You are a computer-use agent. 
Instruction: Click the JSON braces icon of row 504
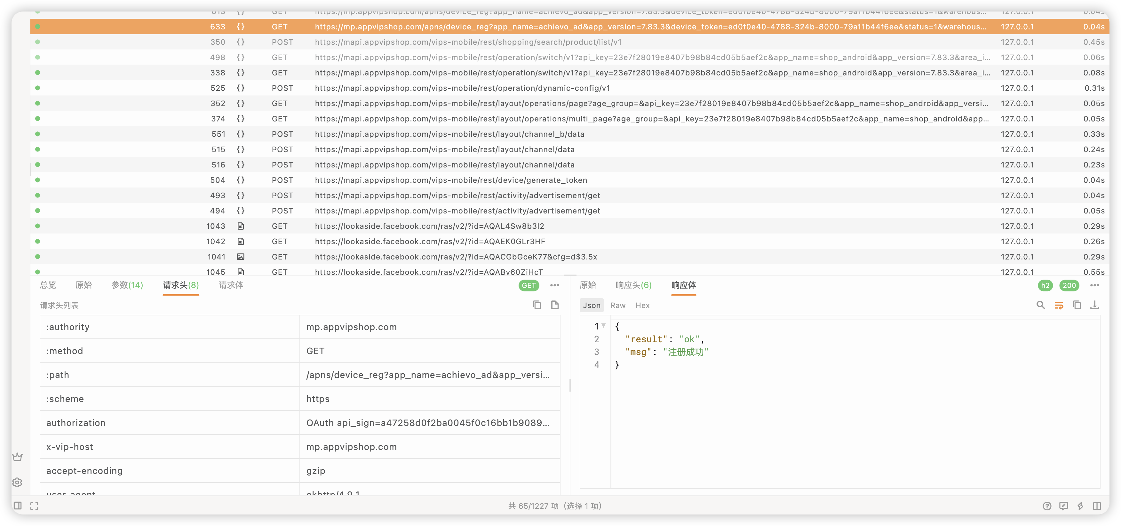tap(240, 180)
